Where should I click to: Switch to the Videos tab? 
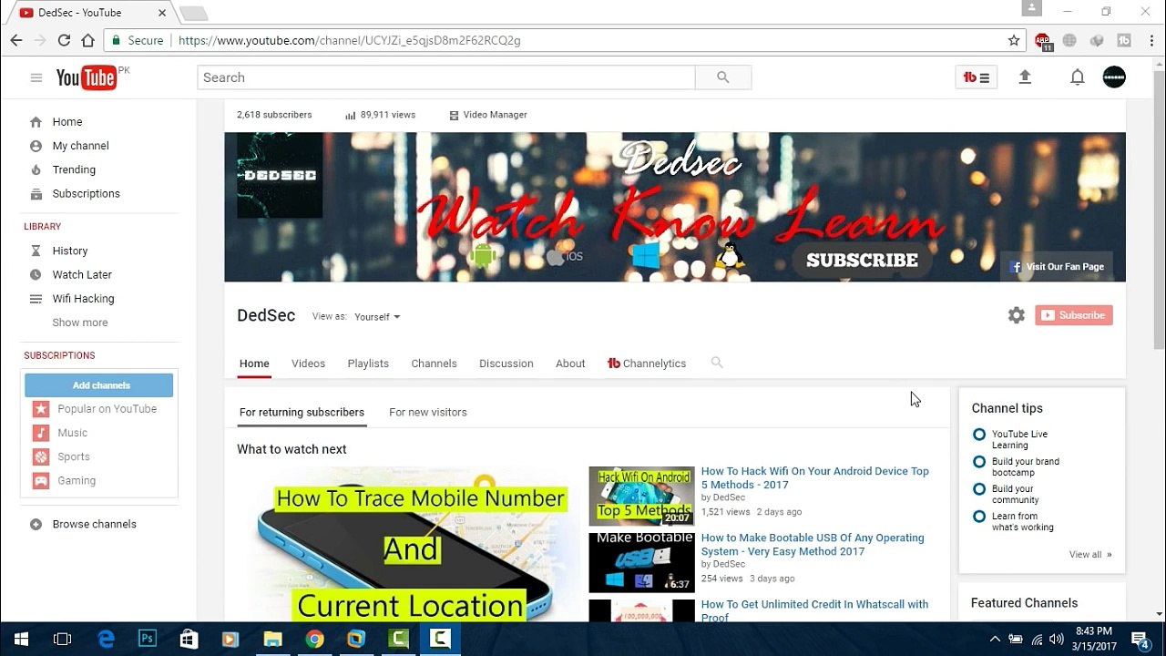[308, 364]
